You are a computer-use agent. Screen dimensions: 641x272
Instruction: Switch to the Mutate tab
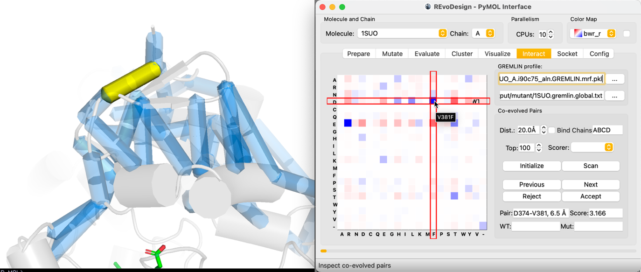tap(392, 54)
